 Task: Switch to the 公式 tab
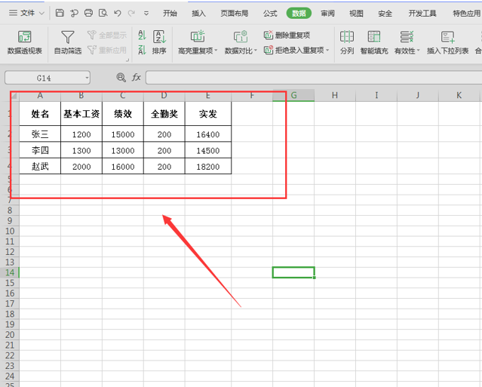point(270,14)
